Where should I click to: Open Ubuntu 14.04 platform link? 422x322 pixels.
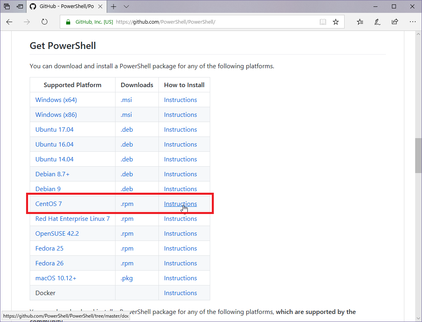(x=55, y=159)
